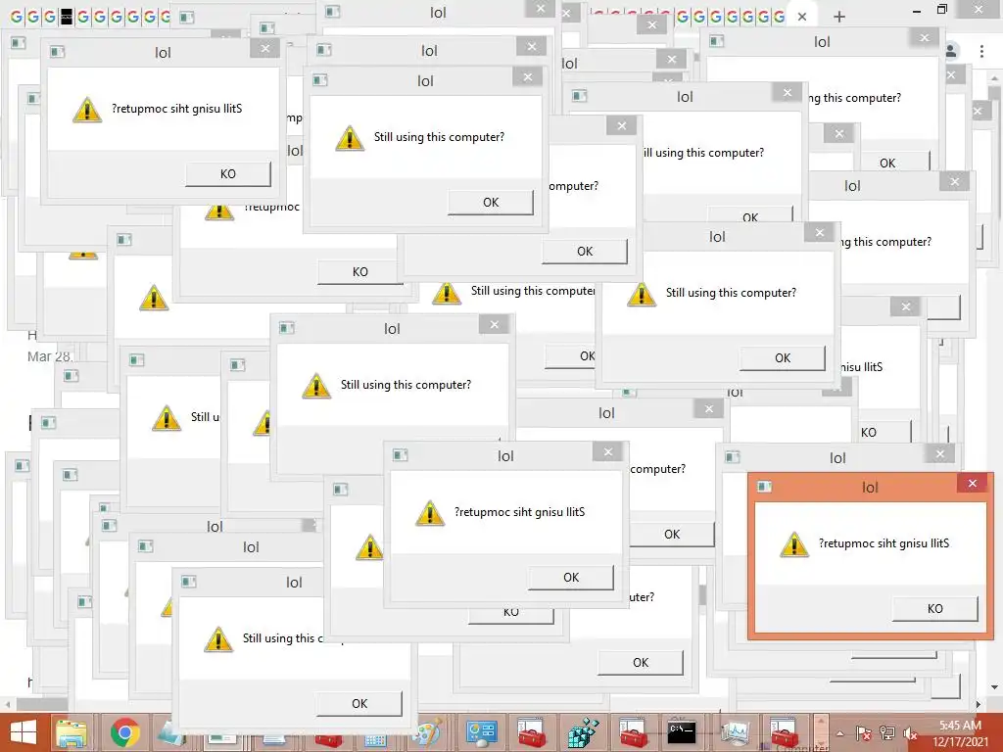Click the horizontal scrollbar right arrow in Chrome
The width and height of the screenshot is (1003, 752).
tap(979, 704)
